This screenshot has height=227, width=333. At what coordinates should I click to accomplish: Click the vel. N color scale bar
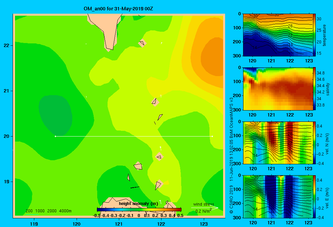click(x=314, y=143)
